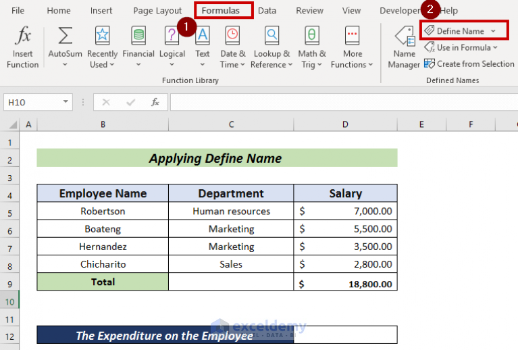Choose Use in Formula
Screen dimensions: 518x350
pyautogui.click(x=461, y=47)
